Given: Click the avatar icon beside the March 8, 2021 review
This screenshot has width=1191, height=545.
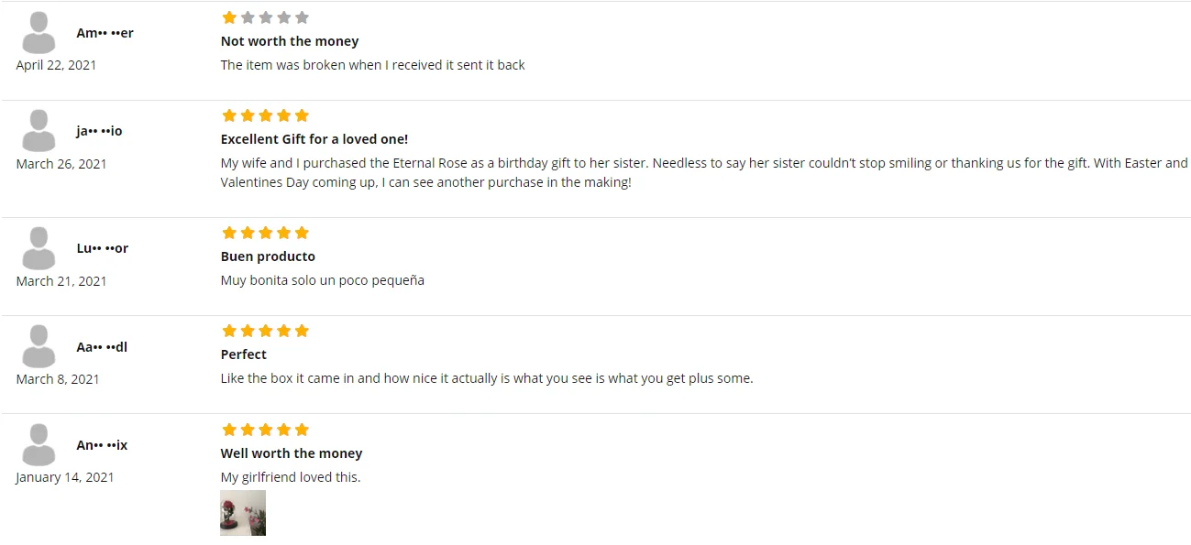Looking at the screenshot, I should pyautogui.click(x=39, y=347).
